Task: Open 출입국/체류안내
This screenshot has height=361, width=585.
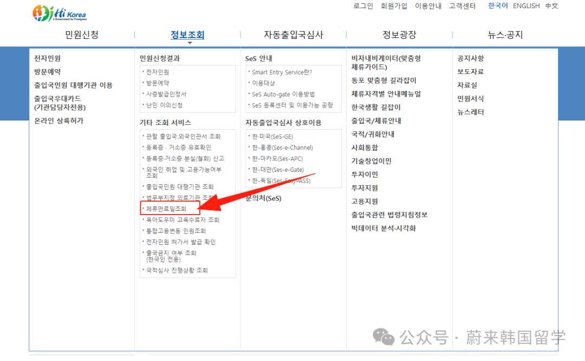Action: click(x=376, y=121)
